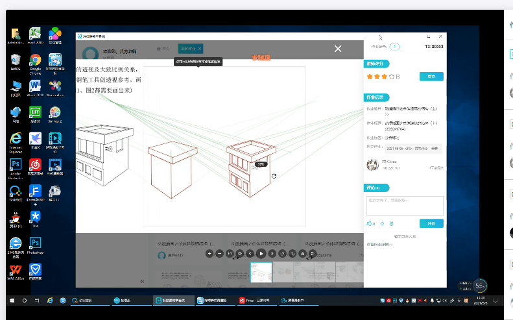The width and height of the screenshot is (513, 320).
Task: Go to the next image arrow
Action: 271,253
